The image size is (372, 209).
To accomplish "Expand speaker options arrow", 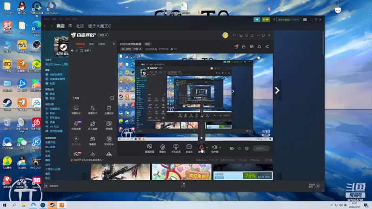I will pyautogui.click(x=220, y=148).
